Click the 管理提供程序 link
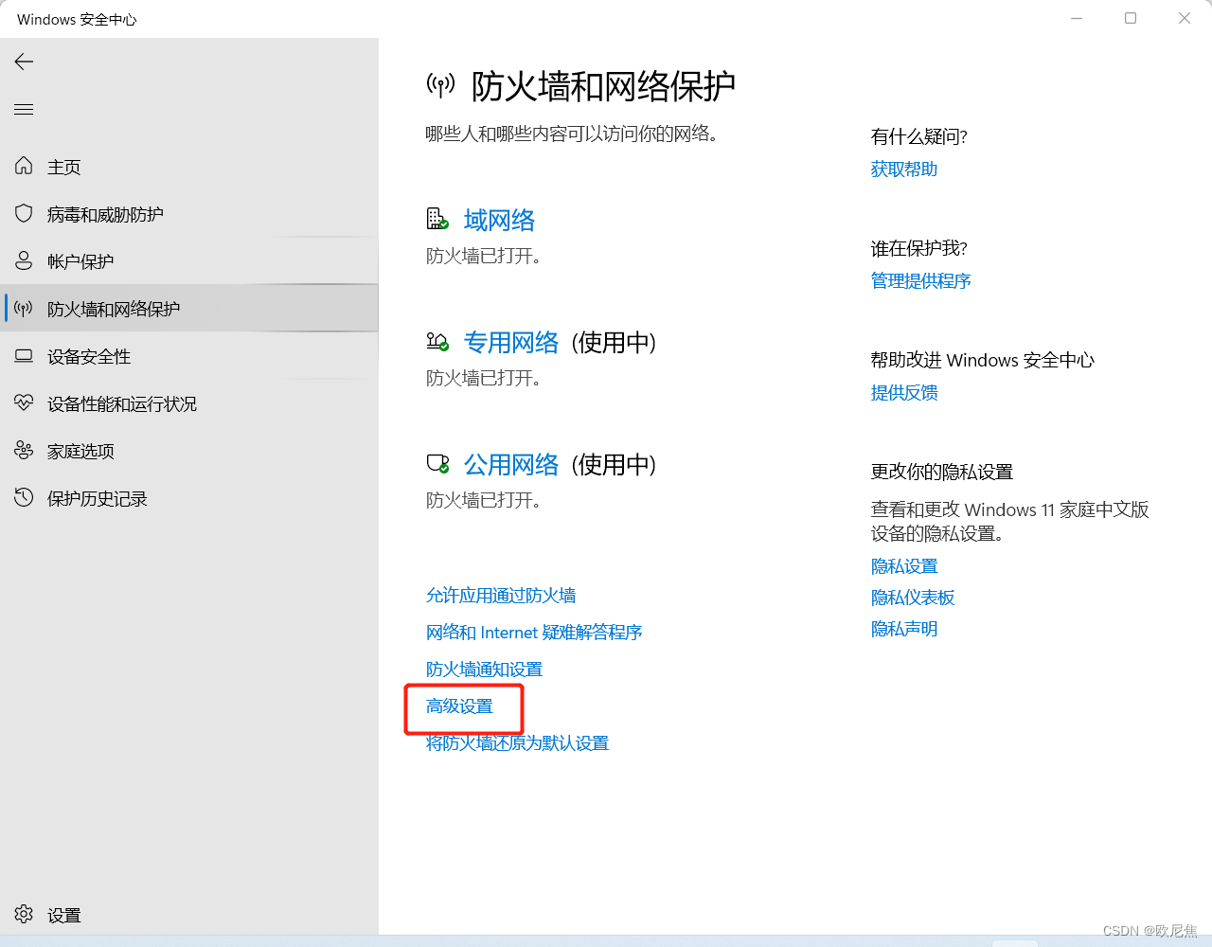 click(921, 281)
